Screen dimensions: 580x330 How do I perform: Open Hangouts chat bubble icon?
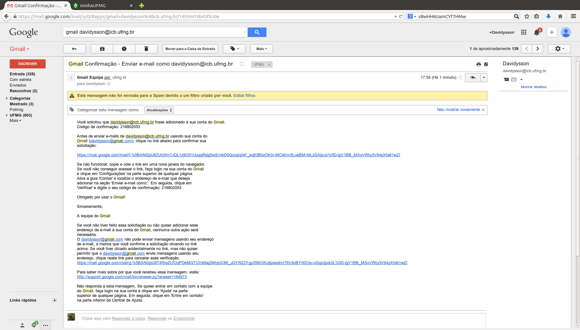(x=34, y=325)
